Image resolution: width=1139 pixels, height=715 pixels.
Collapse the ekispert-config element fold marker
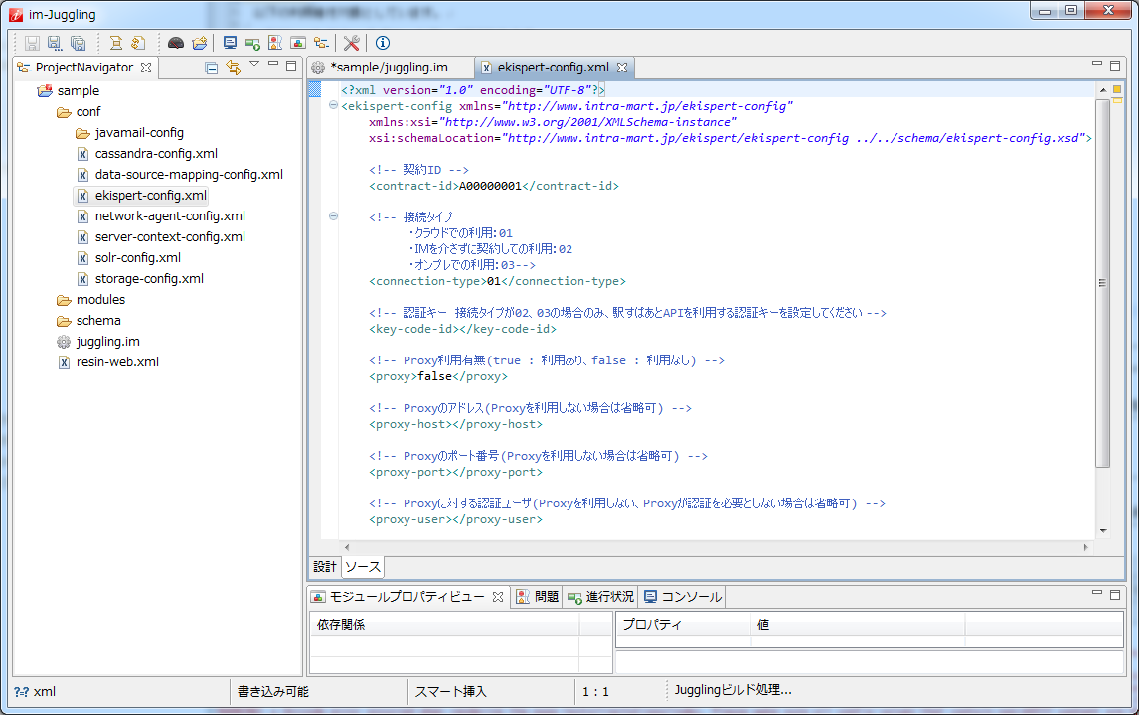coord(333,105)
